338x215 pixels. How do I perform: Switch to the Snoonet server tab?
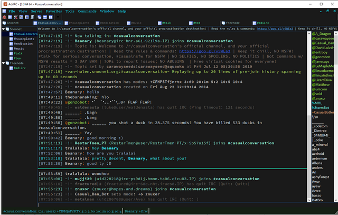point(11,23)
